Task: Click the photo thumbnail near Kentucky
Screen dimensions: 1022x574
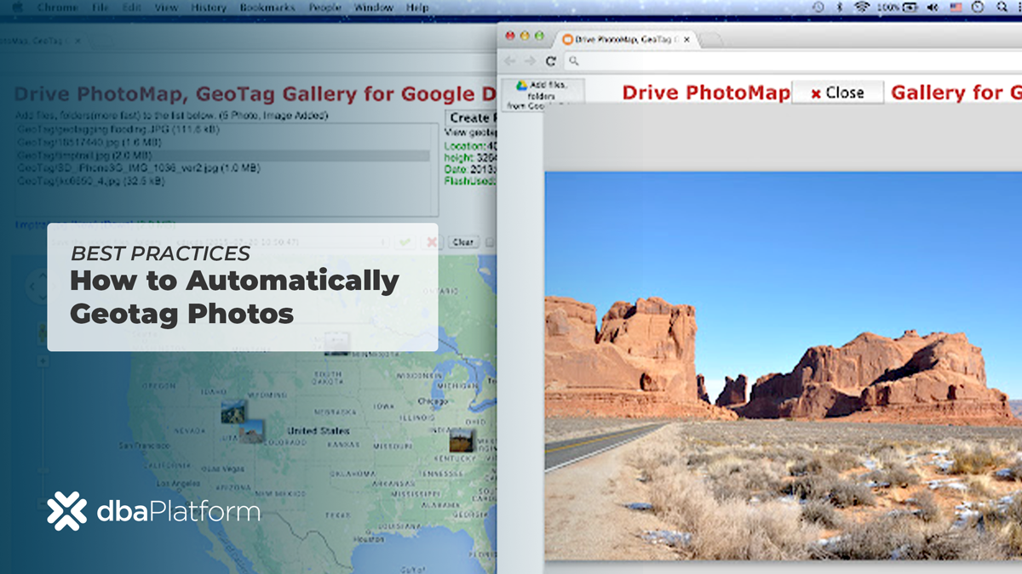Action: 462,440
